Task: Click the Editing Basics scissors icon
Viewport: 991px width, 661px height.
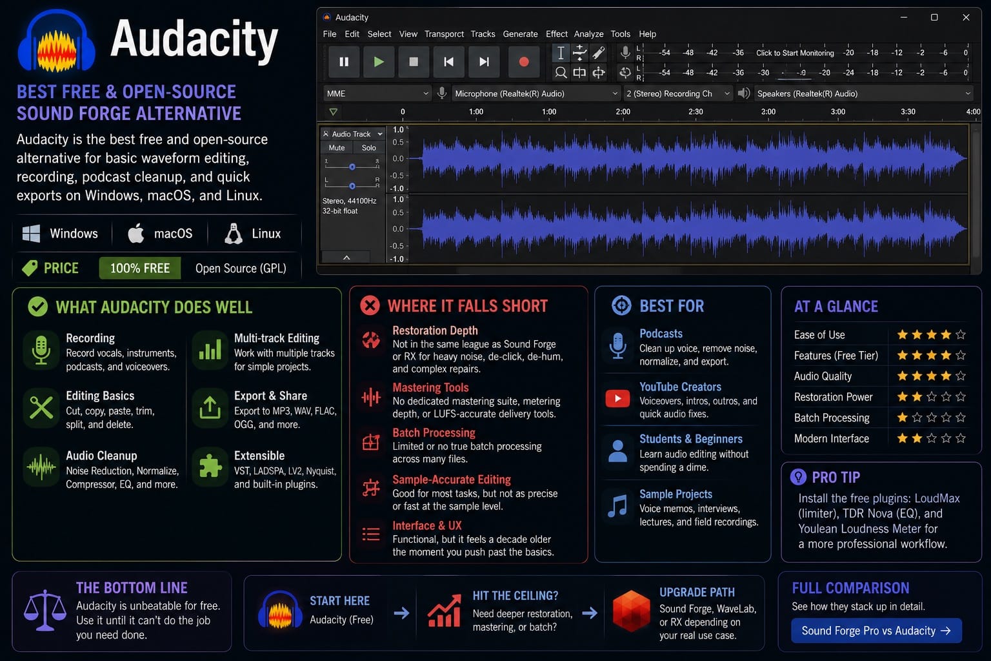Action: coord(41,408)
